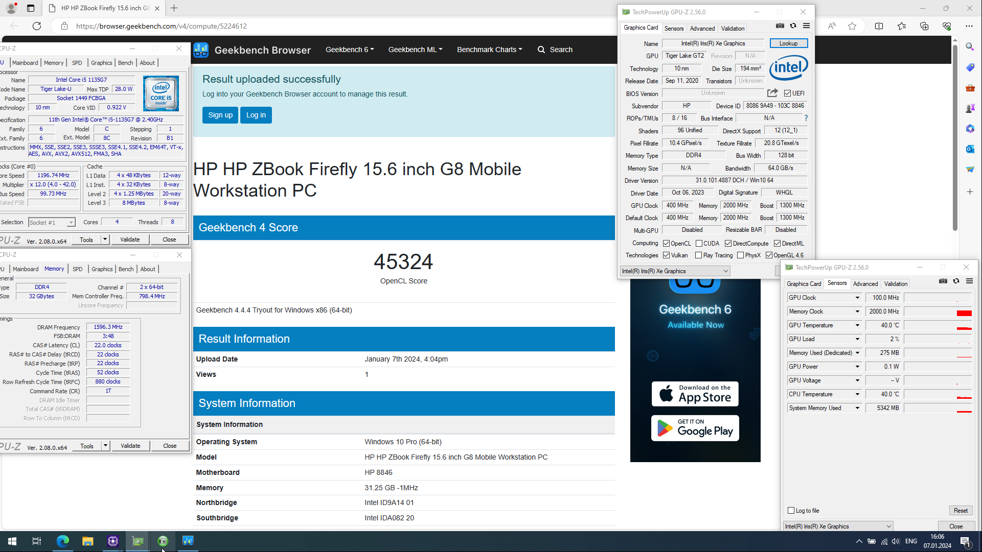Open the Mainboard tab in upper CPU-Z window

tap(25, 63)
